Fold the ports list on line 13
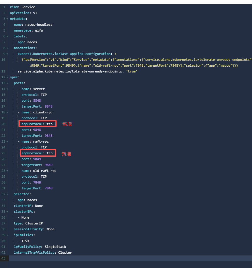The height and width of the screenshot is (268, 252). (x=7, y=83)
